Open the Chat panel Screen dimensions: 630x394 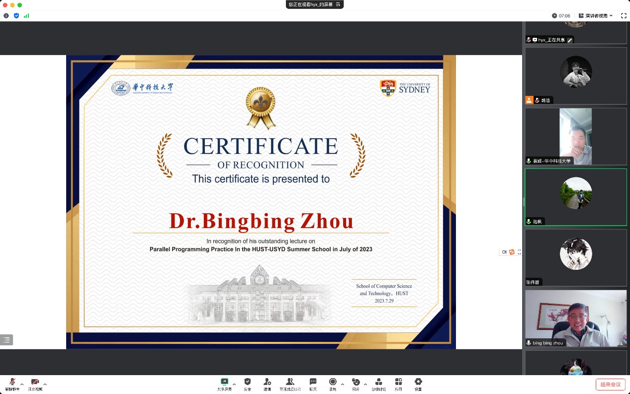click(313, 382)
